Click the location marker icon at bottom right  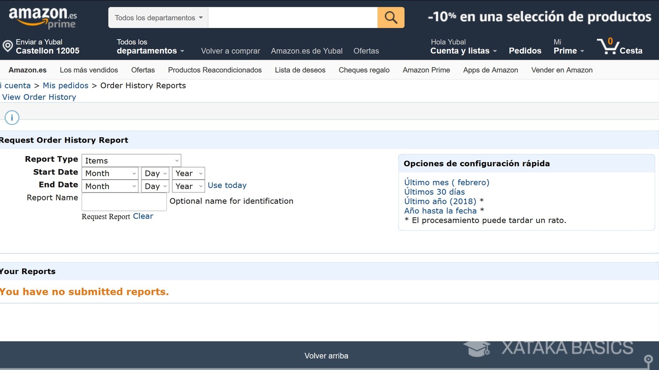click(648, 359)
